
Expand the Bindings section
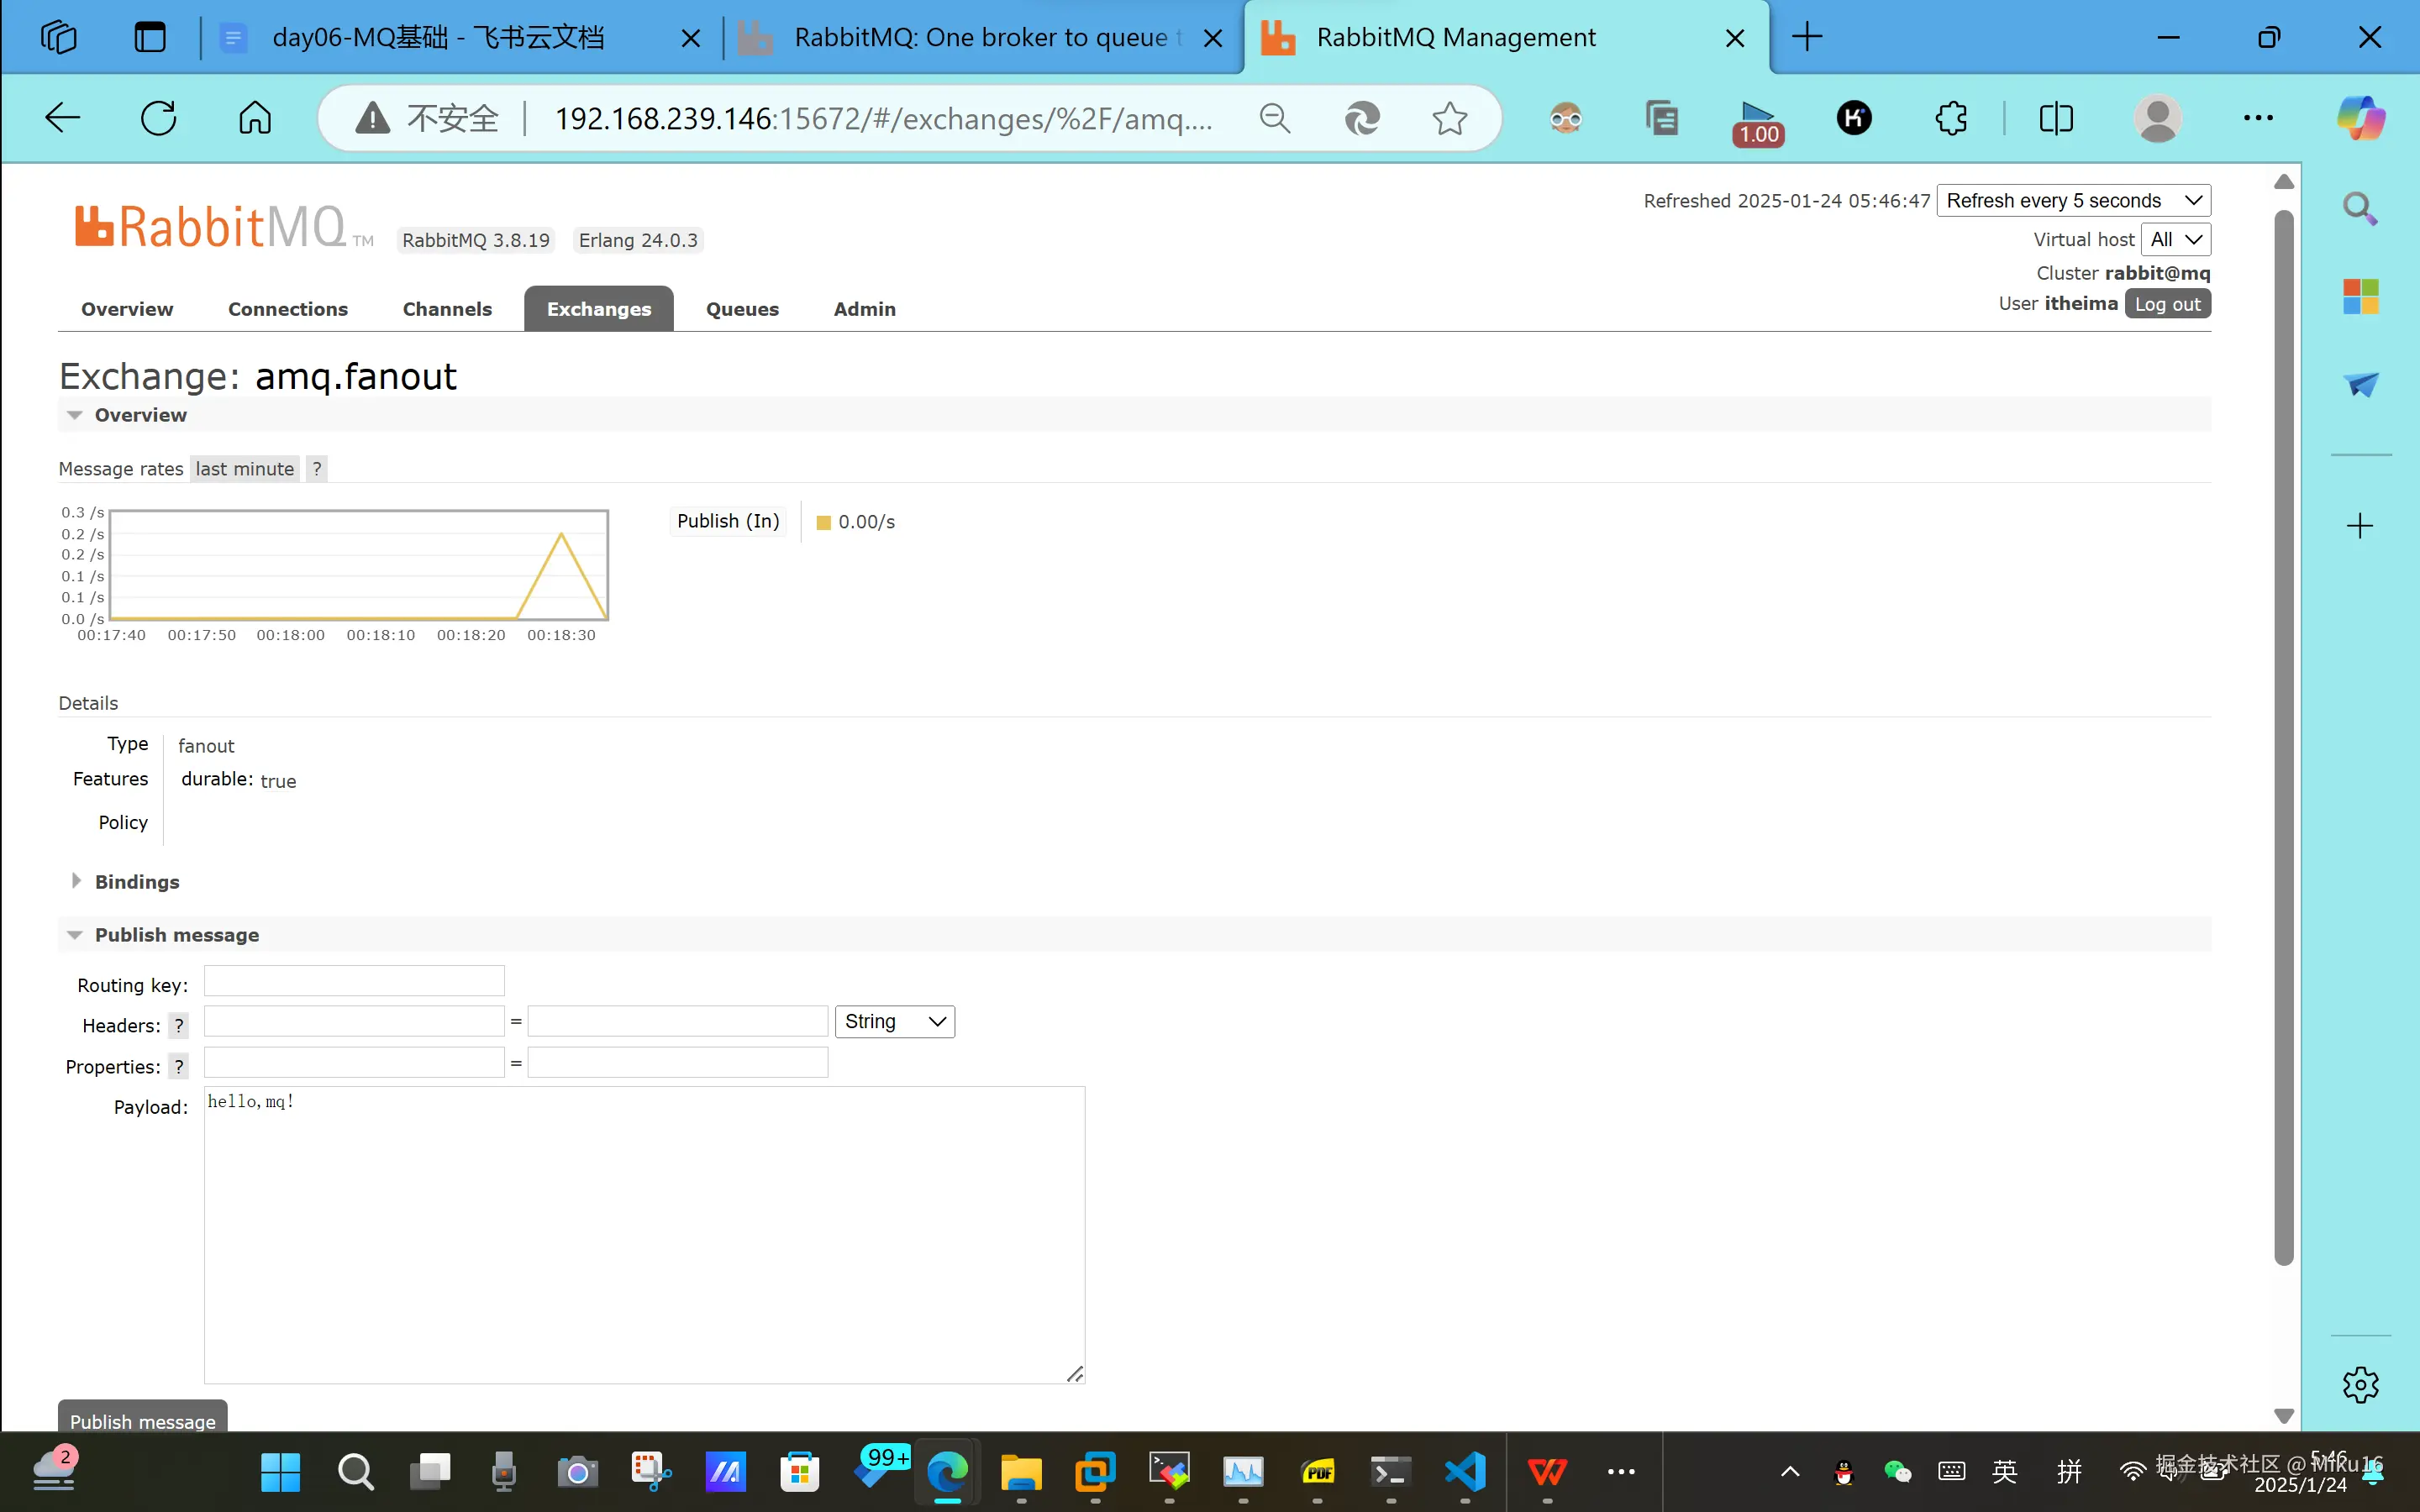point(136,882)
